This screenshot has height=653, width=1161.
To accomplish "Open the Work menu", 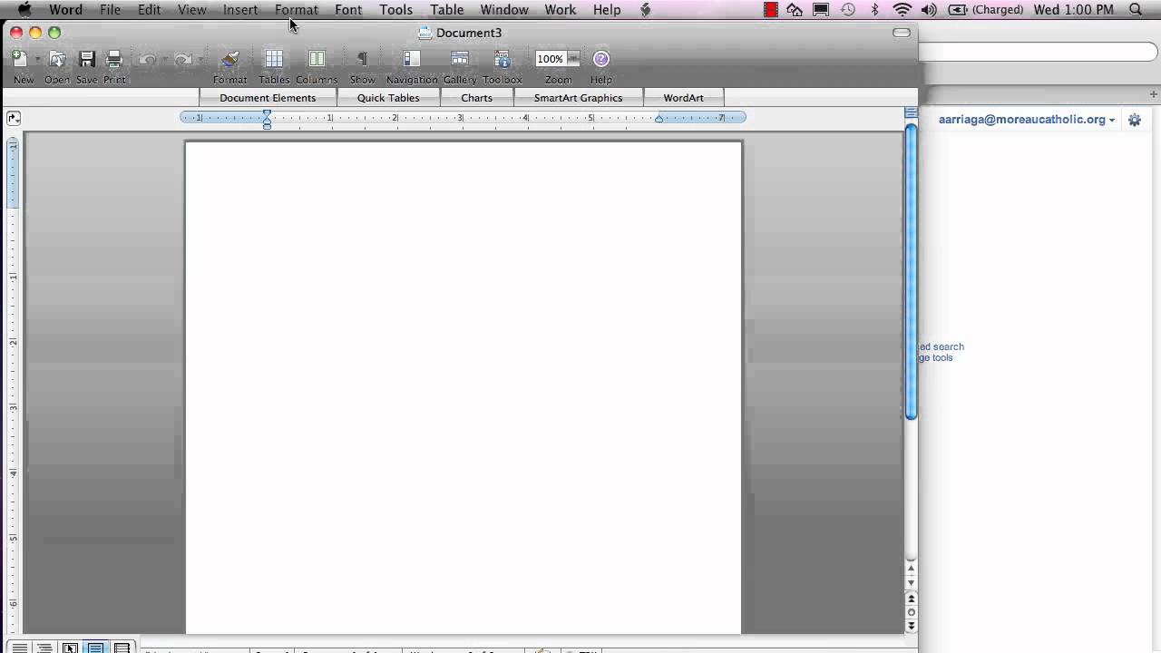I will pyautogui.click(x=560, y=10).
